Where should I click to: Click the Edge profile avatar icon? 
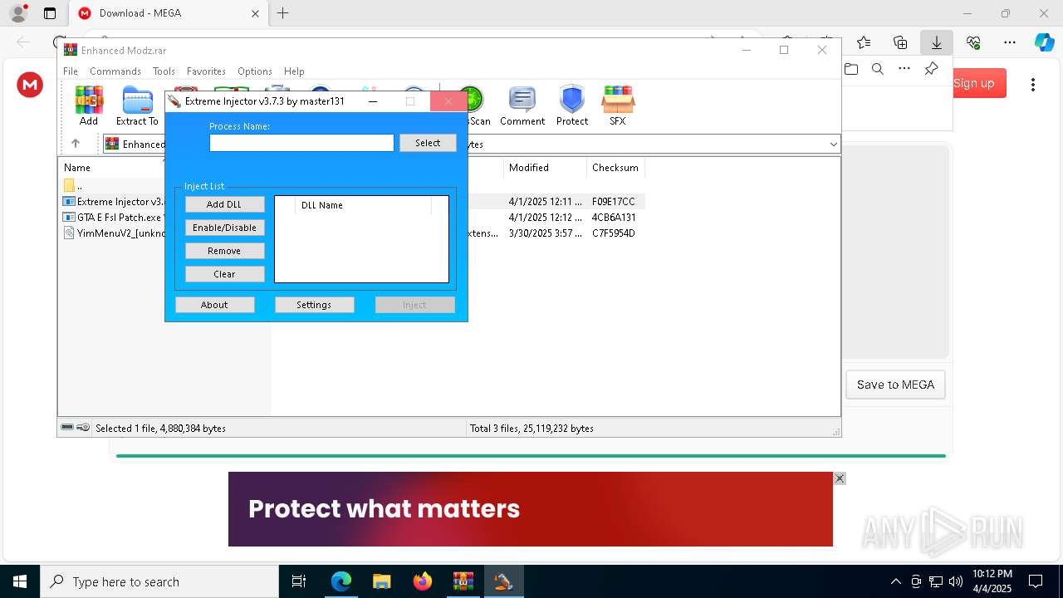(18, 13)
